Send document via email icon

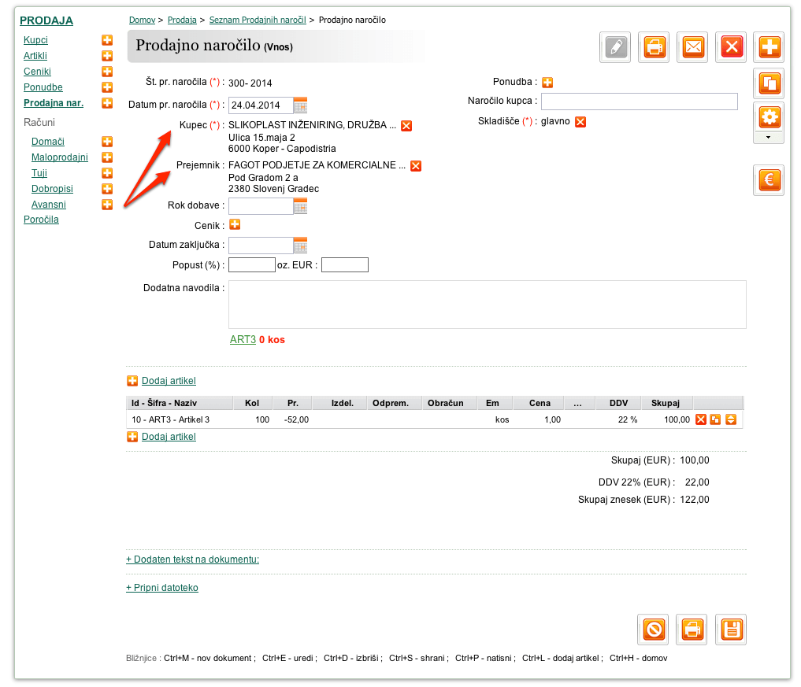pyautogui.click(x=692, y=47)
